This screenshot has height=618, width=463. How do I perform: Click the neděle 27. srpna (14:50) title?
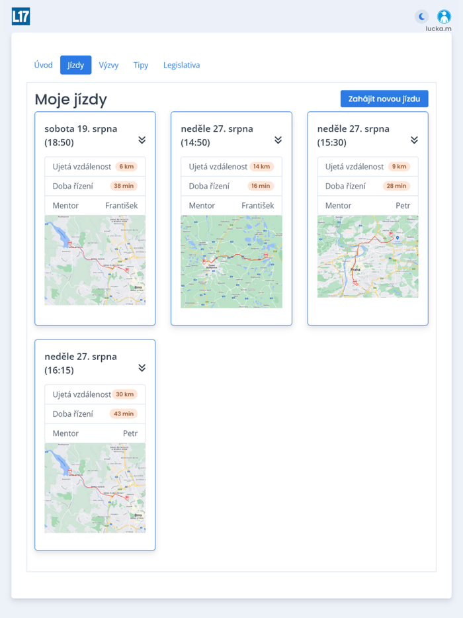pos(217,136)
